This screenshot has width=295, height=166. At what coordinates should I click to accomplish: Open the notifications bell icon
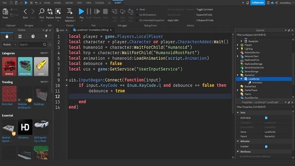pyautogui.click(x=248, y=3)
